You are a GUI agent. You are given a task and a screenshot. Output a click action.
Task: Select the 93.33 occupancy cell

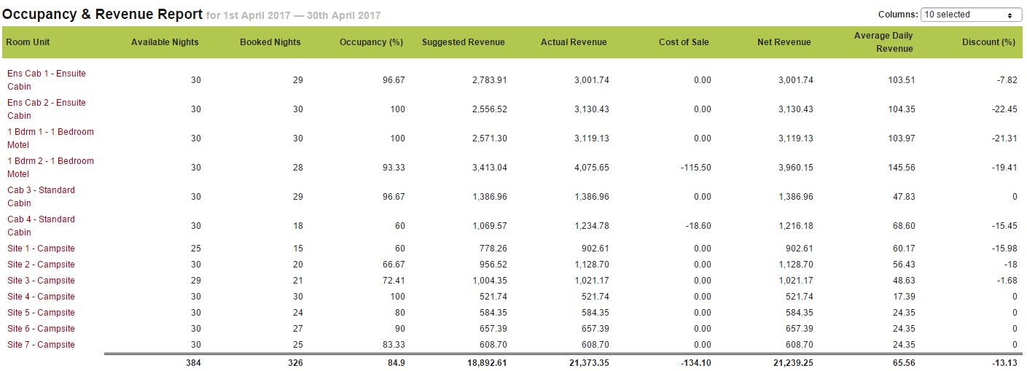(394, 168)
